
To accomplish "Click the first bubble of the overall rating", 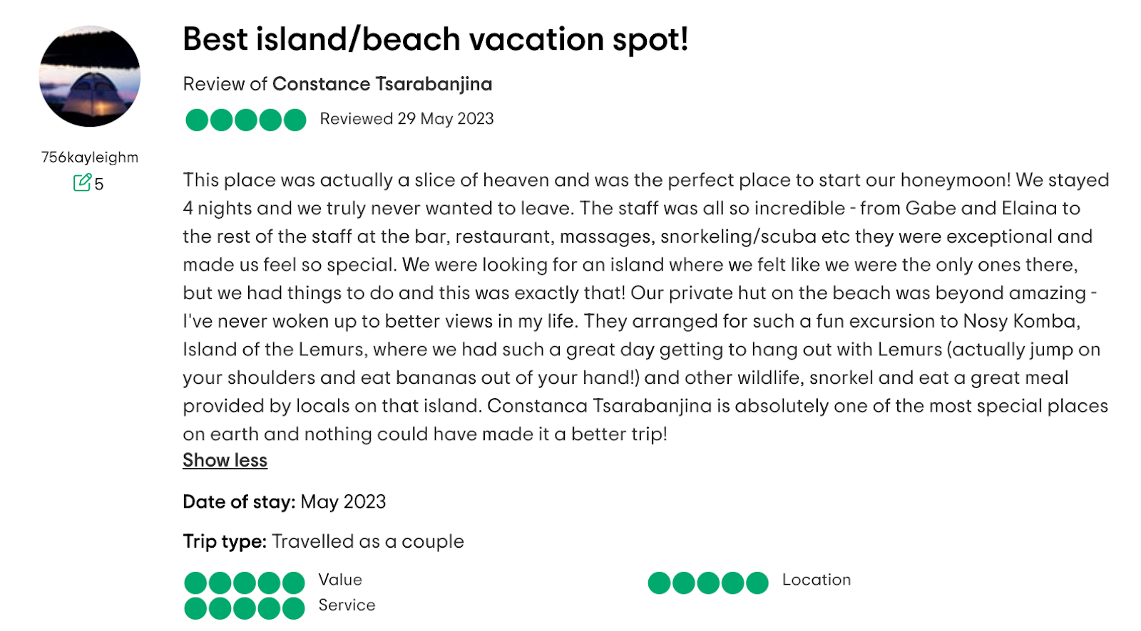I will [197, 120].
